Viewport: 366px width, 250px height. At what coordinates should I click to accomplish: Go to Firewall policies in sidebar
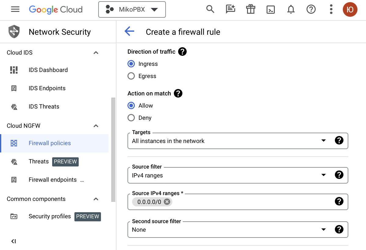[x=50, y=143]
